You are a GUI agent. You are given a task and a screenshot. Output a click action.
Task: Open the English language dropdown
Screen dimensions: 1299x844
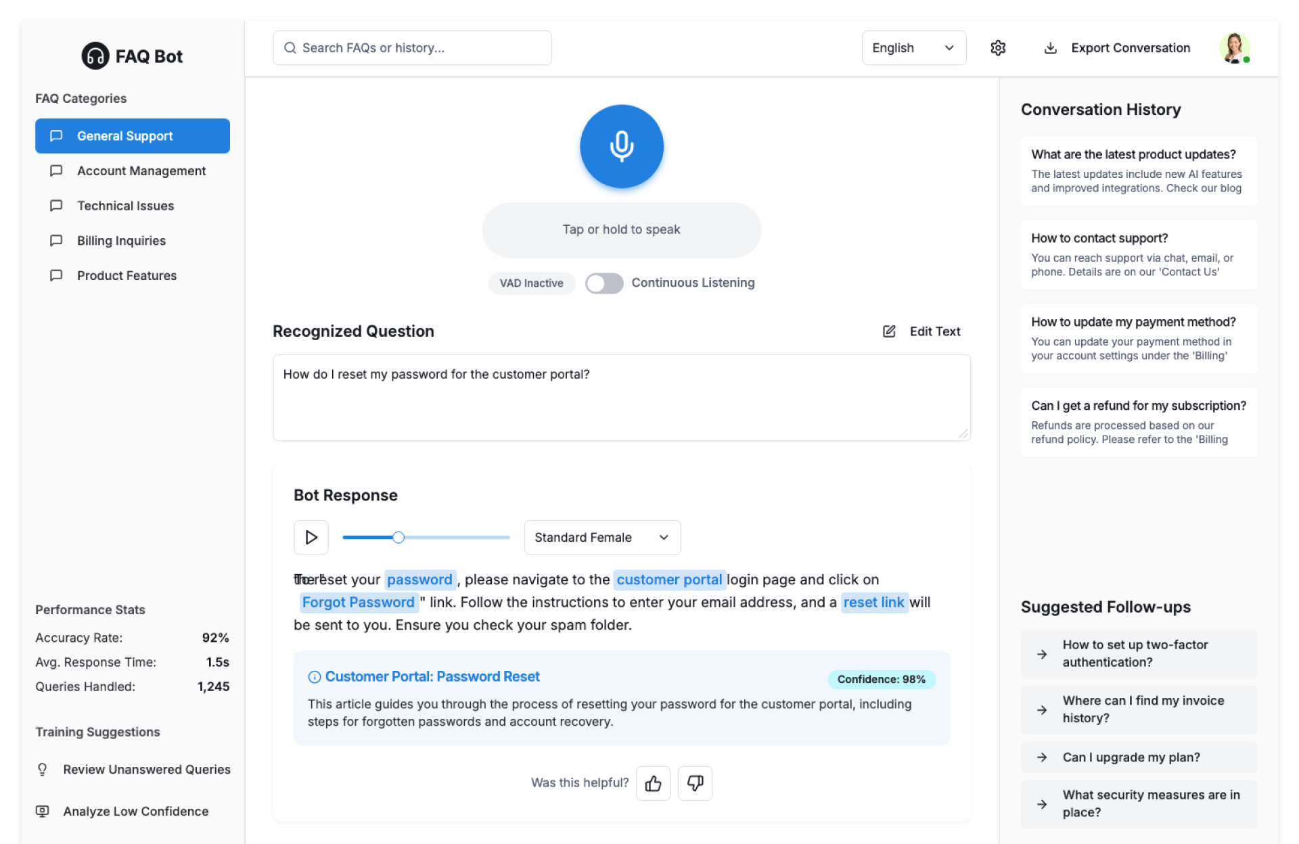click(x=913, y=48)
